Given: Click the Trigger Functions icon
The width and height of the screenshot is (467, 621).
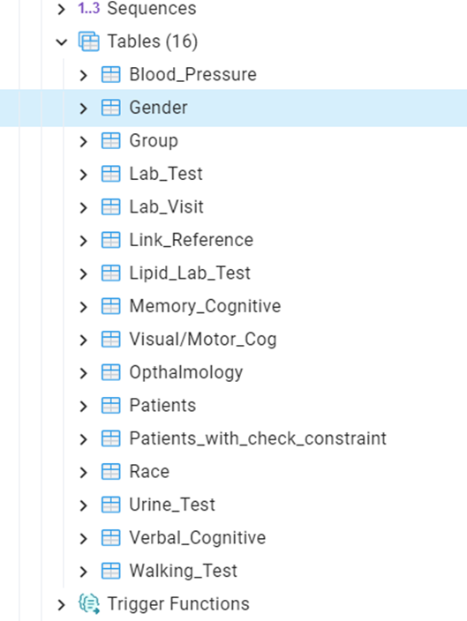Looking at the screenshot, I should (89, 604).
